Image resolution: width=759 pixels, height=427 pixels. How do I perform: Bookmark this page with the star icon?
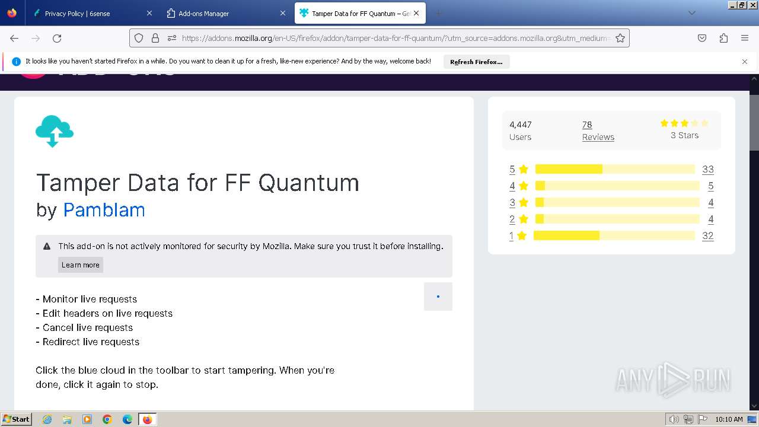[x=620, y=38]
